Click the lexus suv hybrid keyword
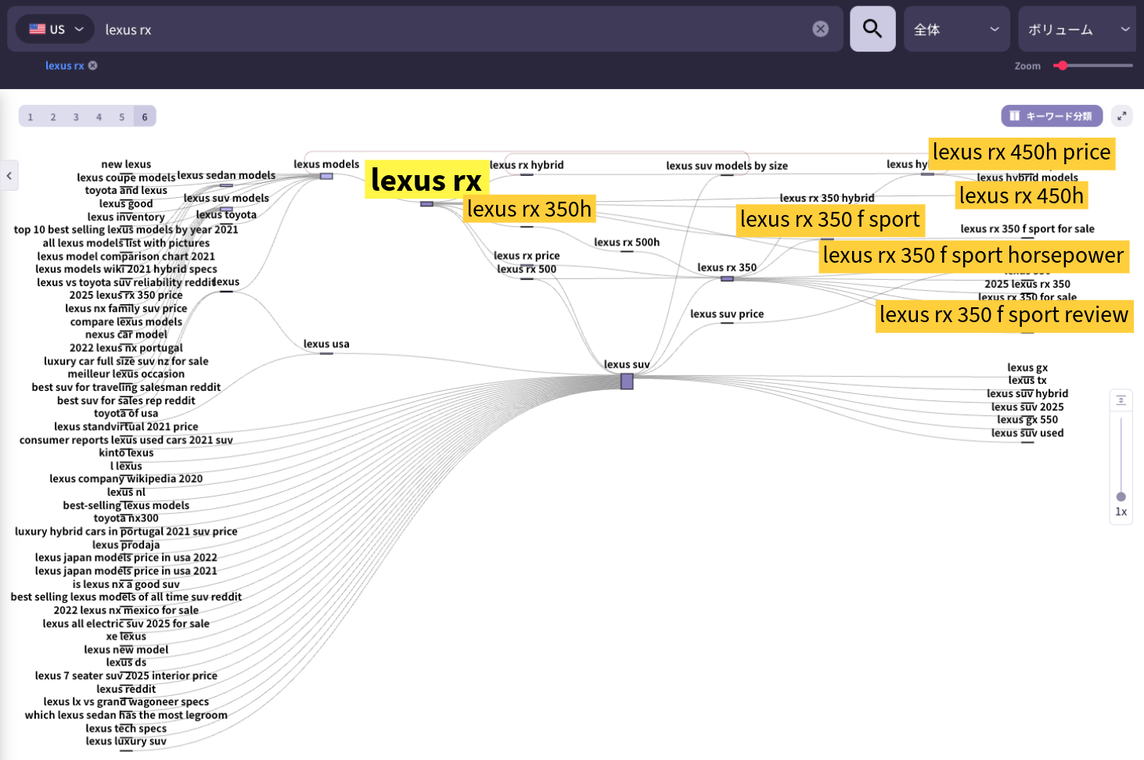The image size is (1144, 760). pyautogui.click(x=1027, y=393)
